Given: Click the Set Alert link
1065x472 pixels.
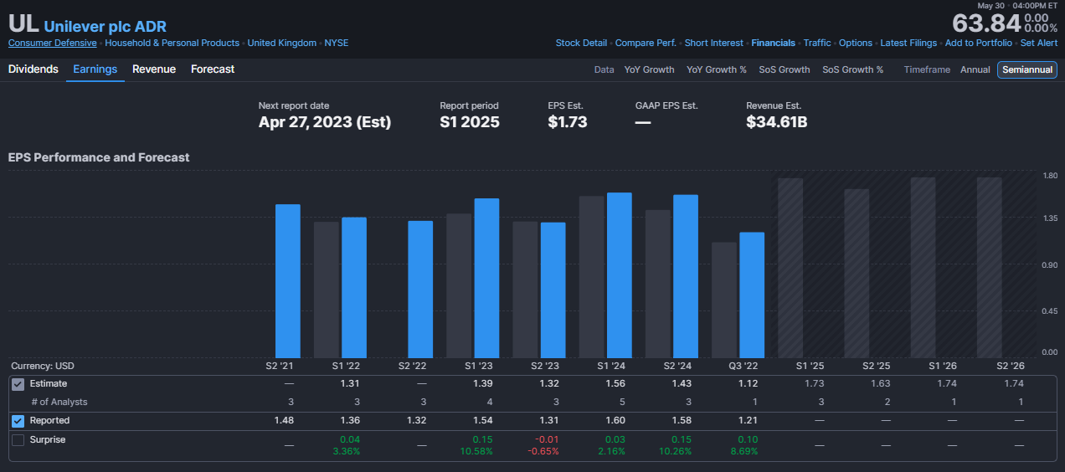Looking at the screenshot, I should (1039, 43).
